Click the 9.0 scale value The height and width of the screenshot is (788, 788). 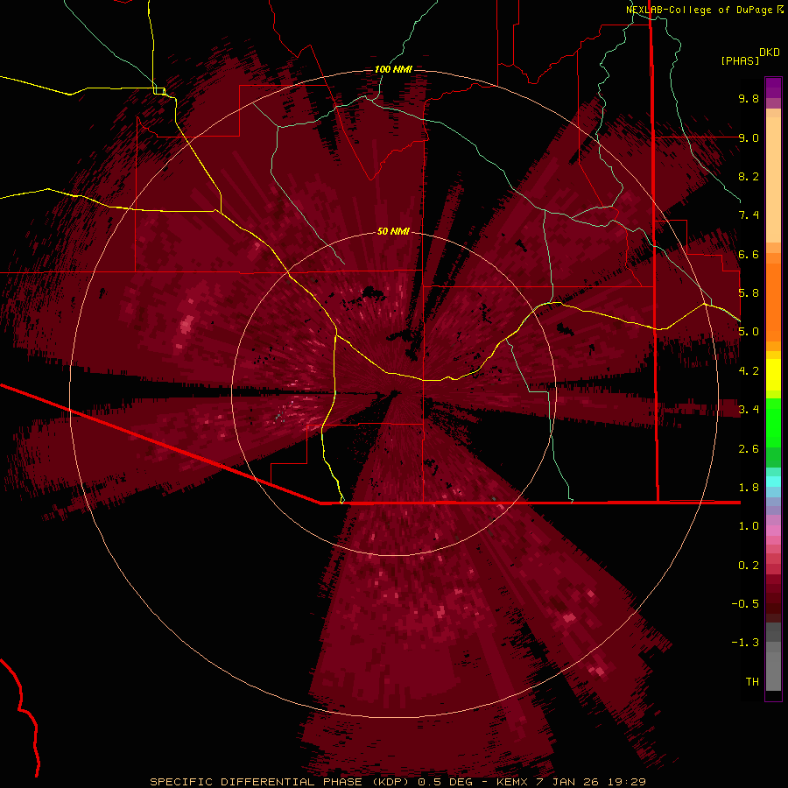pyautogui.click(x=749, y=137)
